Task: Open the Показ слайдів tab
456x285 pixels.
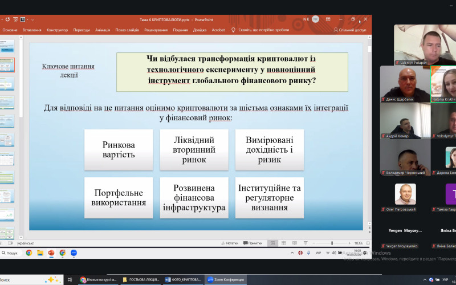Action: (127, 30)
